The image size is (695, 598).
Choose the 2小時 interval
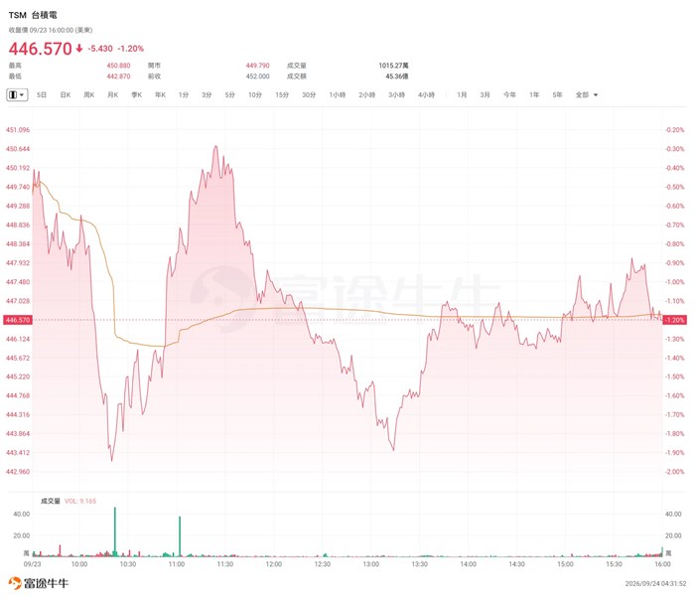pyautogui.click(x=367, y=95)
